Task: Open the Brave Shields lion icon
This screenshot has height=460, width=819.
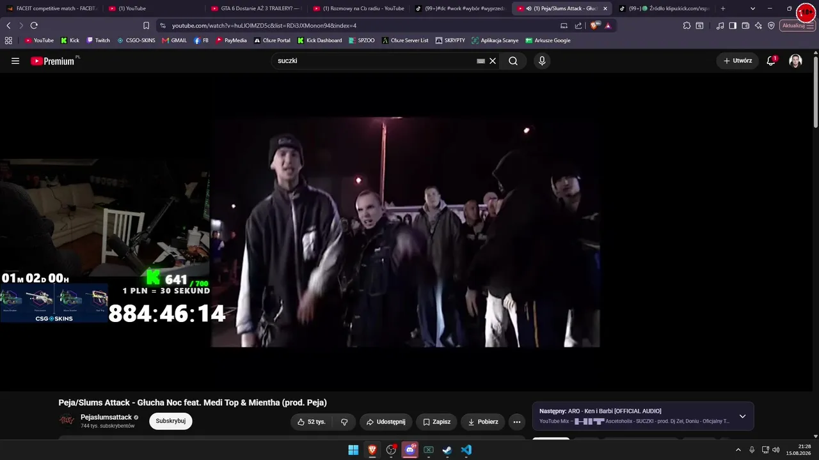Action: pyautogui.click(x=595, y=26)
